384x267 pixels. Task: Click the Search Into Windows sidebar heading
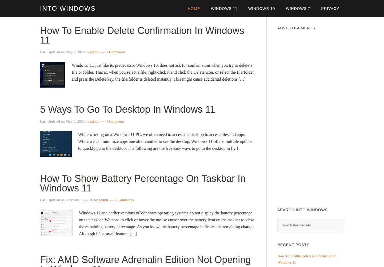[302, 210]
